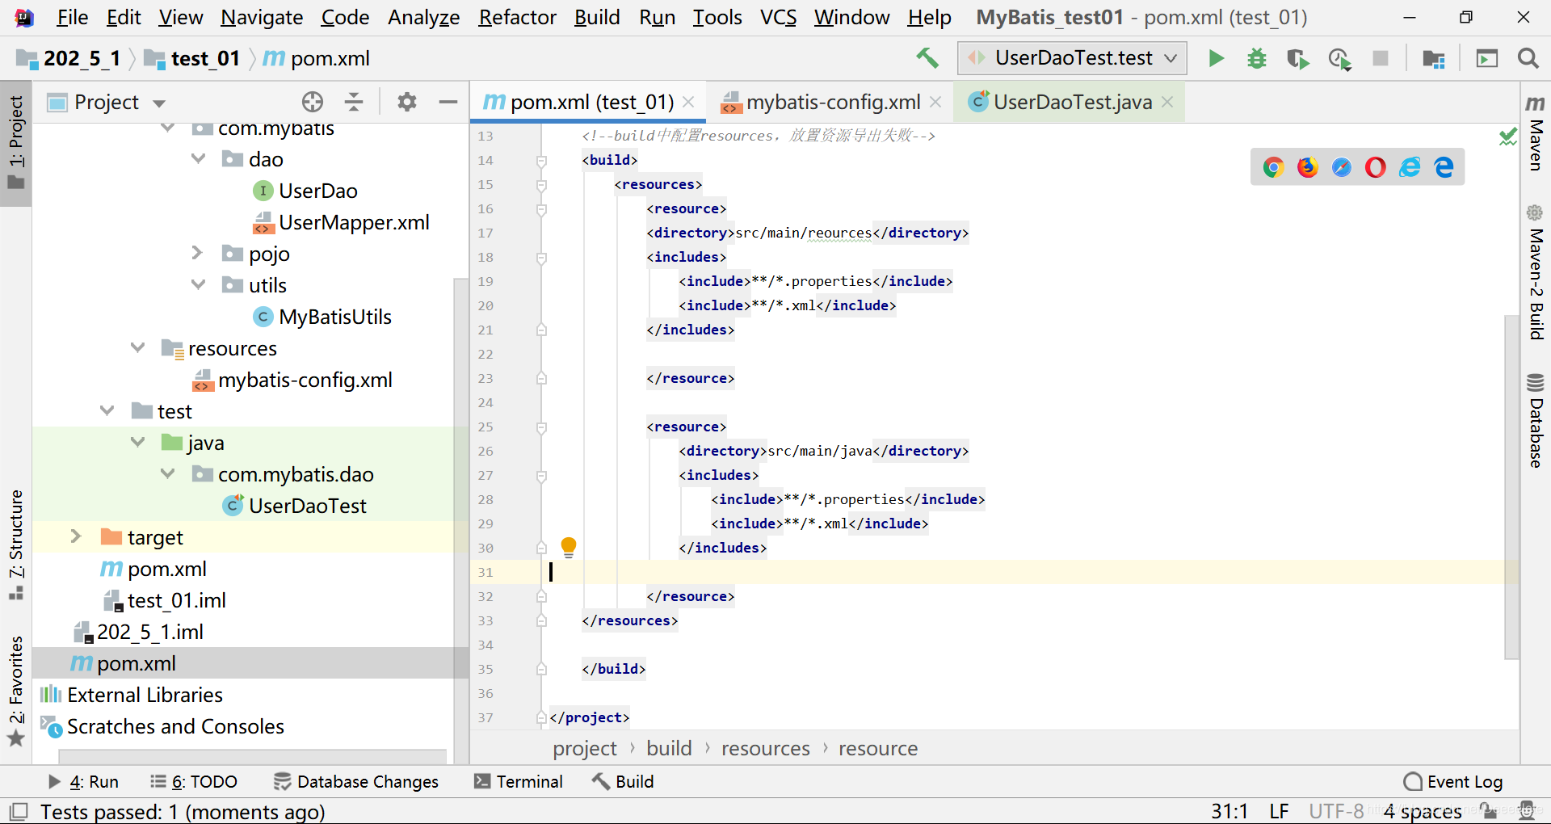The height and width of the screenshot is (824, 1551).
Task: Open Database Changes tool window
Action: 356,781
